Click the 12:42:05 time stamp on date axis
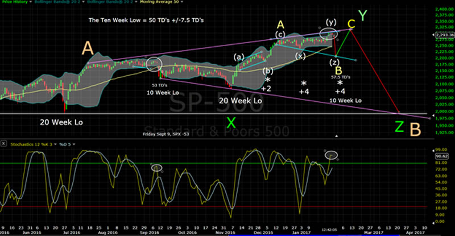The height and width of the screenshot is (236, 455). (329, 230)
